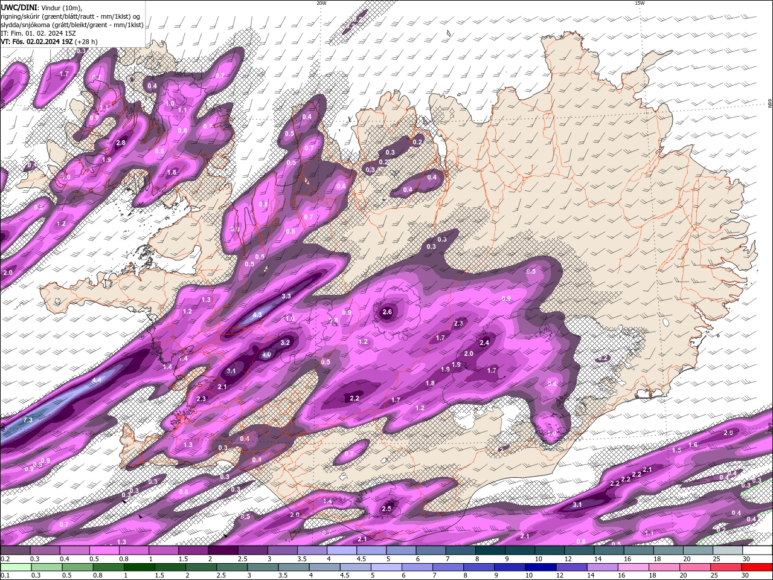Click the 0.2 label in the snow legend
The height and width of the screenshot is (580, 773).
[x=5, y=559]
